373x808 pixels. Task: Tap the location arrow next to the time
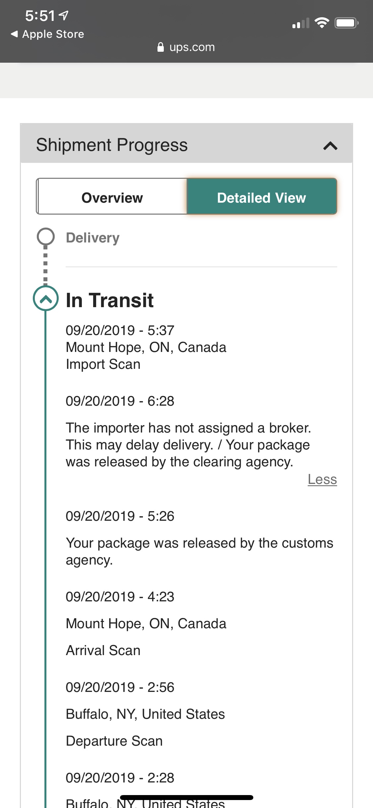pos(63,15)
